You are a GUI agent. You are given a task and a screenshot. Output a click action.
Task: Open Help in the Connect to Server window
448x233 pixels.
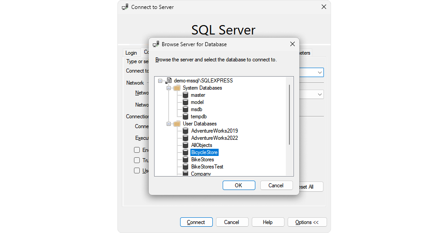268,222
